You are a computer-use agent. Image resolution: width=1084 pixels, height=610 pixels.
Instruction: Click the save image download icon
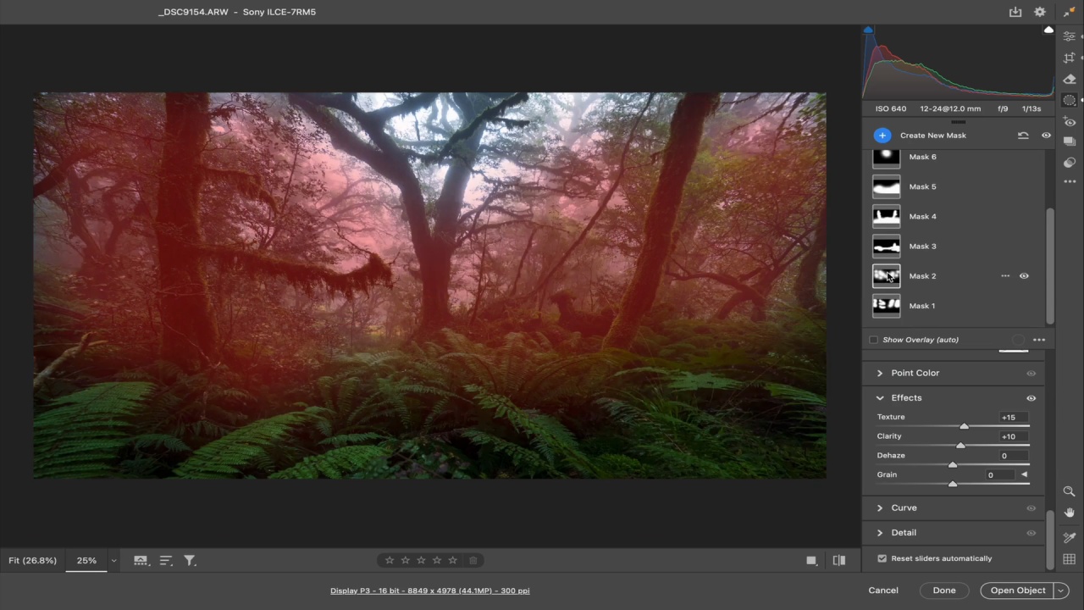point(1015,12)
